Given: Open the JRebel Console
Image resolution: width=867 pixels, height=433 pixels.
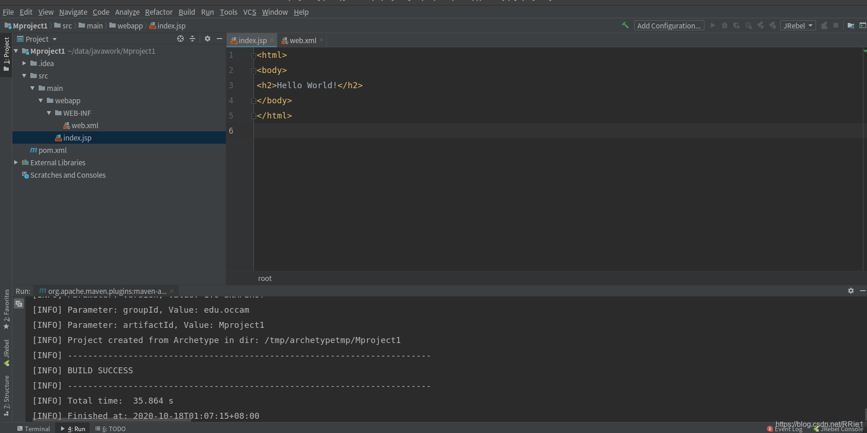Looking at the screenshot, I should pos(838,429).
